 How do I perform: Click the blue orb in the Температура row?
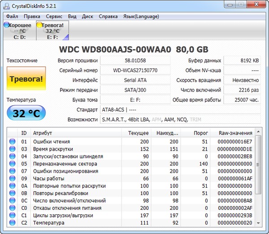click(12, 223)
